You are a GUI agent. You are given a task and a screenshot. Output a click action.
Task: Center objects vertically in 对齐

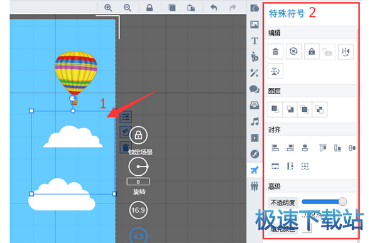click(352, 148)
